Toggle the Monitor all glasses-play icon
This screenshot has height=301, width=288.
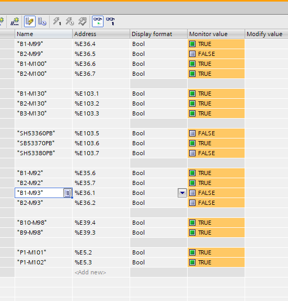click(98, 21)
